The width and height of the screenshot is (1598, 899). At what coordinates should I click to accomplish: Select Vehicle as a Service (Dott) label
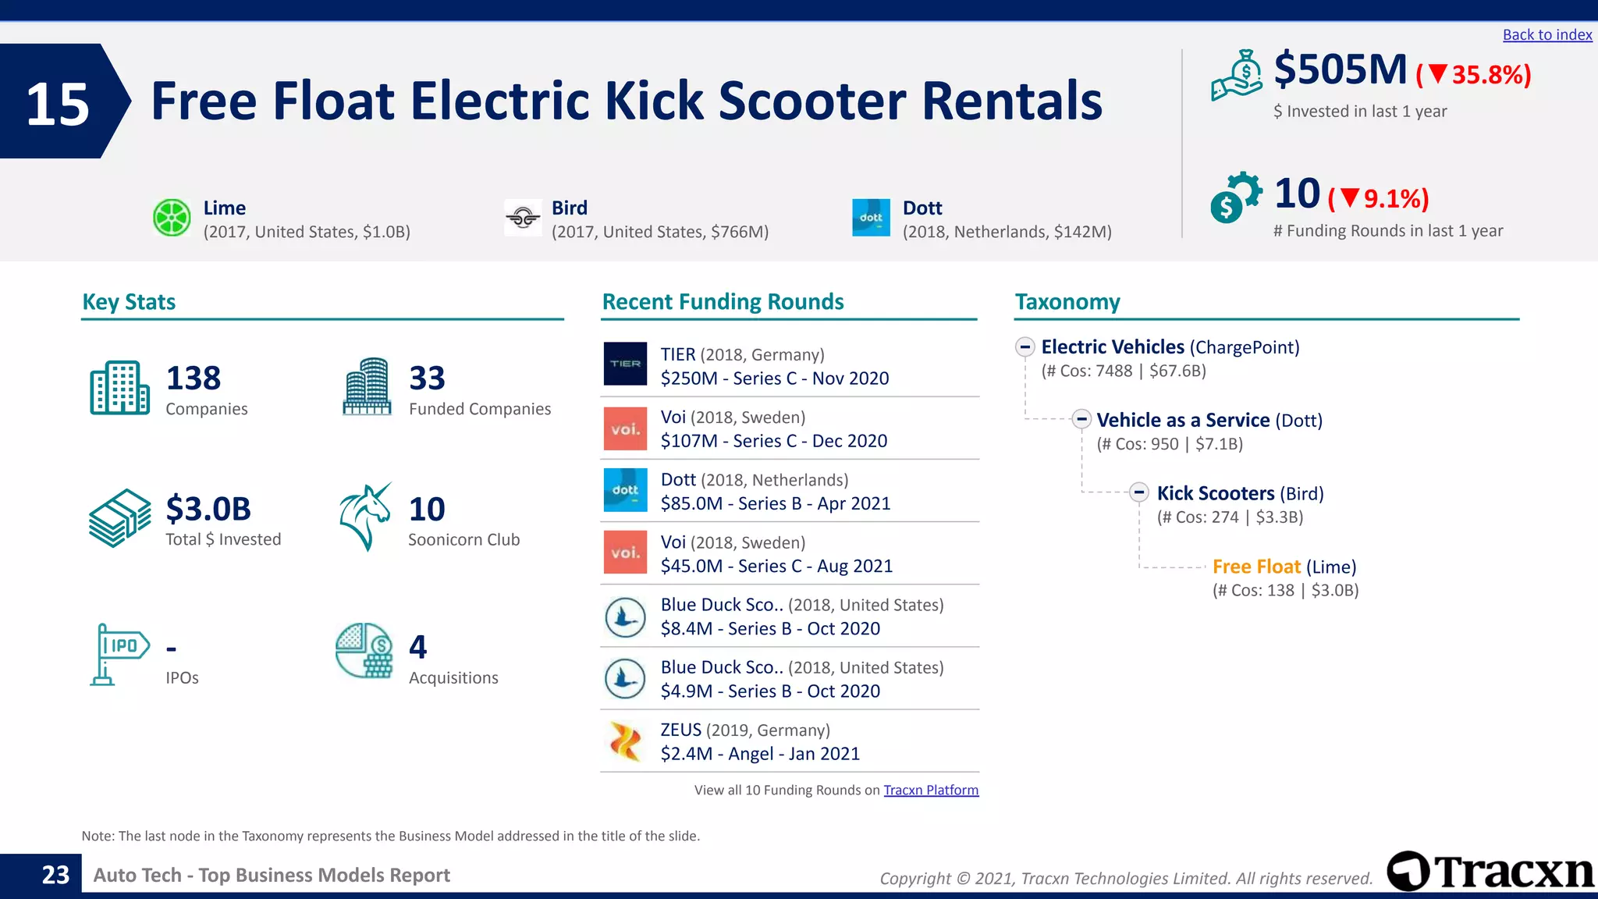pyautogui.click(x=1209, y=420)
